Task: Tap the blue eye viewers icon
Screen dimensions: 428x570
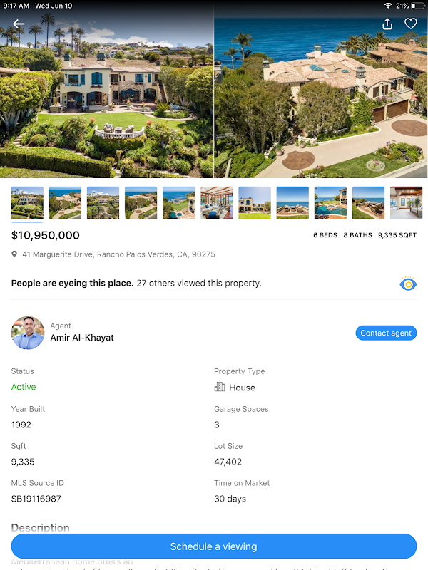Action: click(x=408, y=284)
